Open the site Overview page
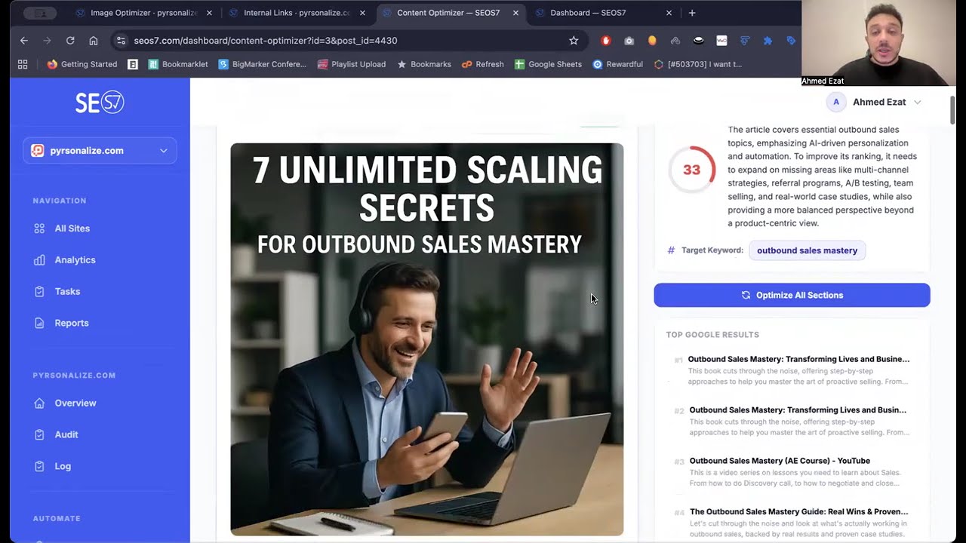966x543 pixels. pos(75,403)
